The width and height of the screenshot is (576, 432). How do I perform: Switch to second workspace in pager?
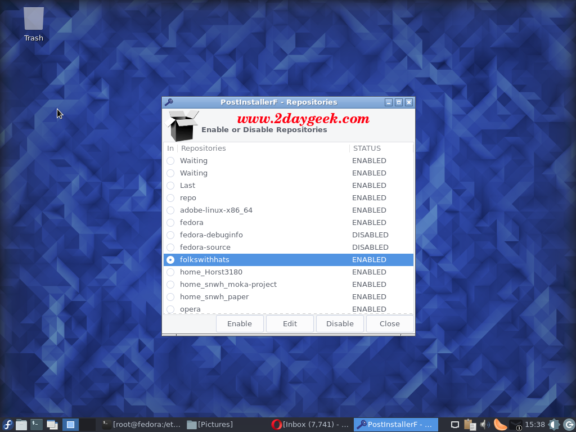pyautogui.click(x=87, y=425)
